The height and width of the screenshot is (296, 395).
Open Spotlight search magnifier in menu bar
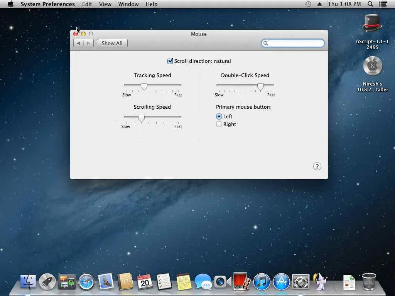point(370,4)
